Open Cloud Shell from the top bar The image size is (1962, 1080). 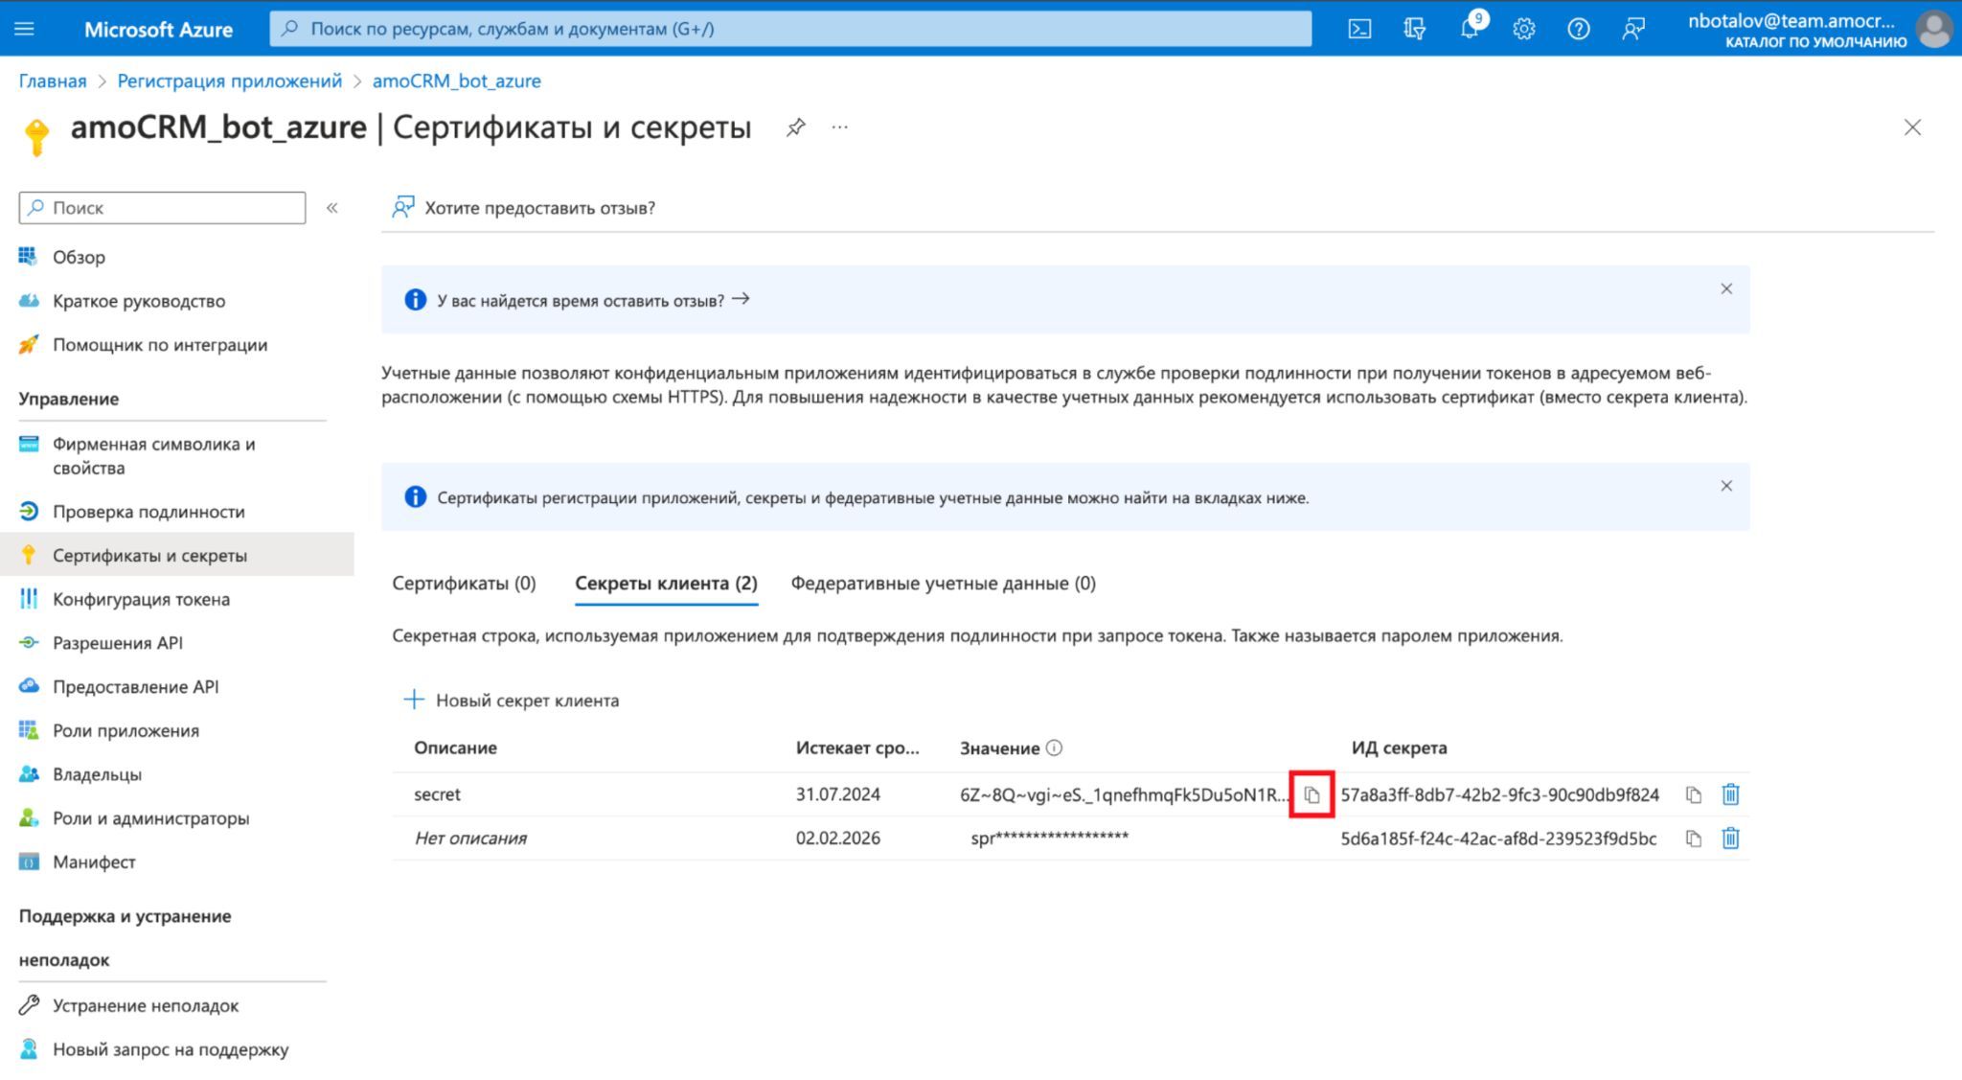1359,29
